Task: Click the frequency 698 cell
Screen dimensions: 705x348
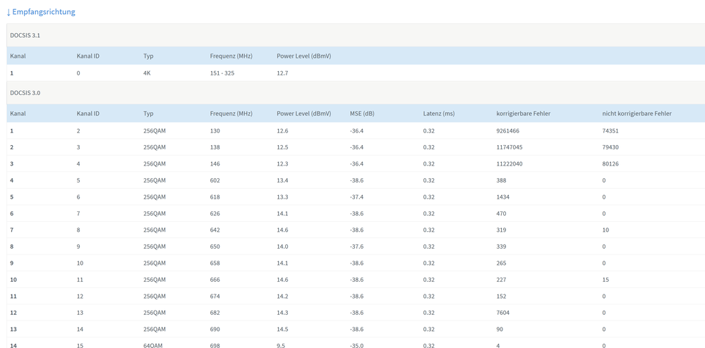Action: click(x=215, y=345)
